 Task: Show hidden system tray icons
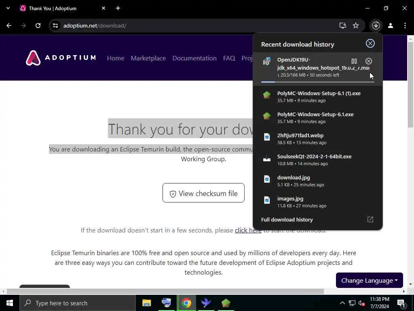tap(342, 303)
